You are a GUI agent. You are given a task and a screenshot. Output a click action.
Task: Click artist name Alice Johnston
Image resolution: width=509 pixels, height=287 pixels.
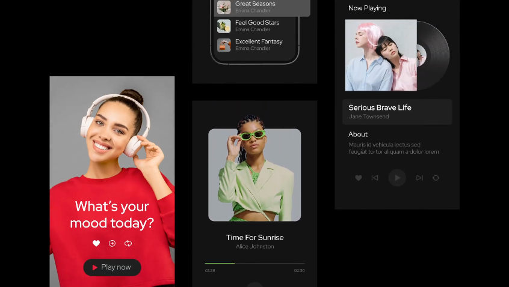click(x=255, y=247)
